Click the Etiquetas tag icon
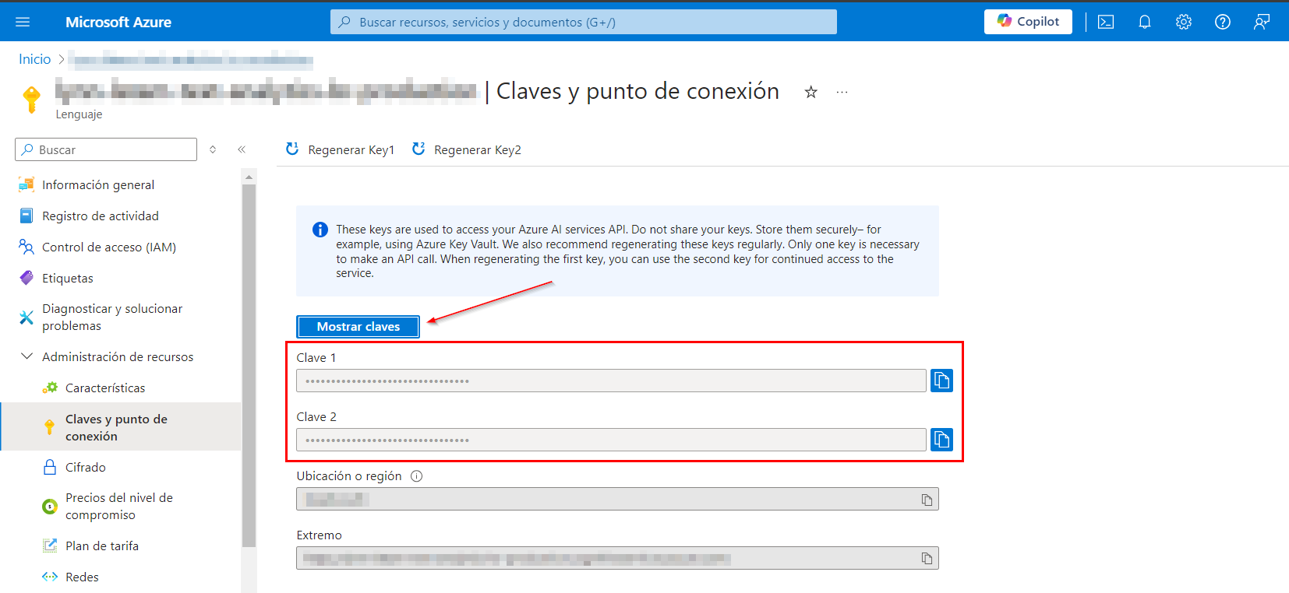Viewport: 1289px width, 593px height. (x=26, y=278)
